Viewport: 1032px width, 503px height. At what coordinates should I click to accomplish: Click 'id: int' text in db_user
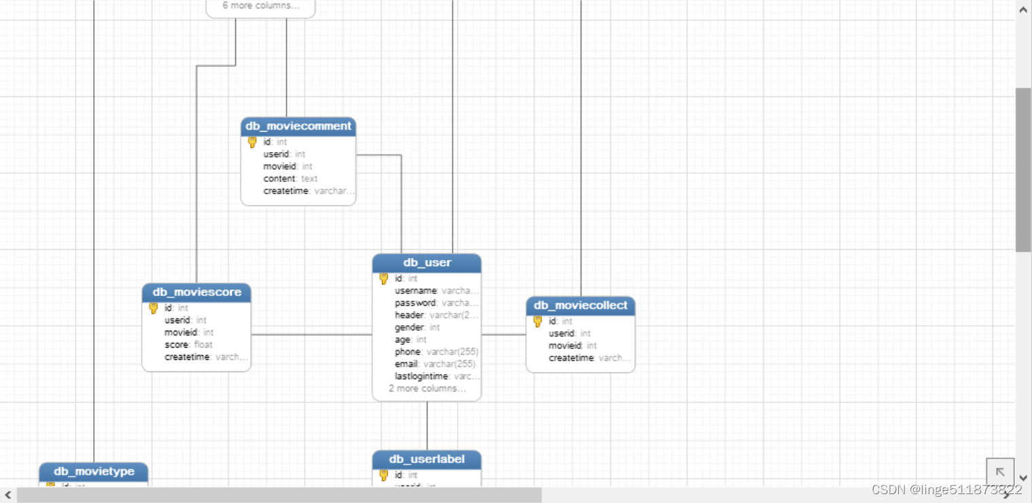[406, 278]
